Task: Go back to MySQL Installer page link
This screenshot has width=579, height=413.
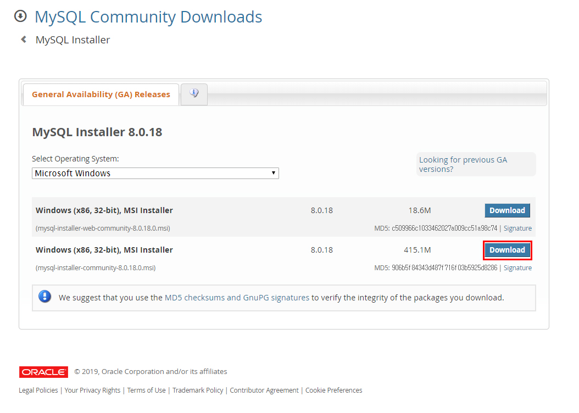Action: [73, 40]
